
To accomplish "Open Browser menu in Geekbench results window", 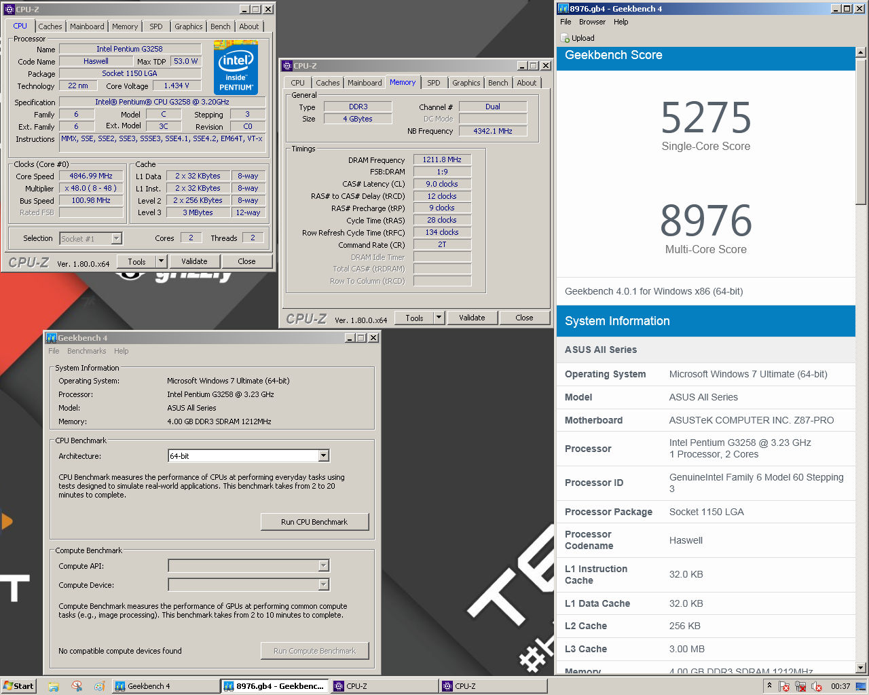I will pos(592,22).
